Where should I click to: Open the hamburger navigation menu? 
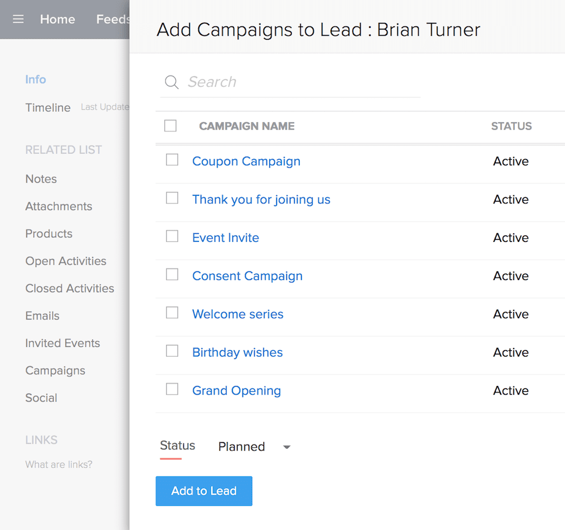tap(18, 19)
